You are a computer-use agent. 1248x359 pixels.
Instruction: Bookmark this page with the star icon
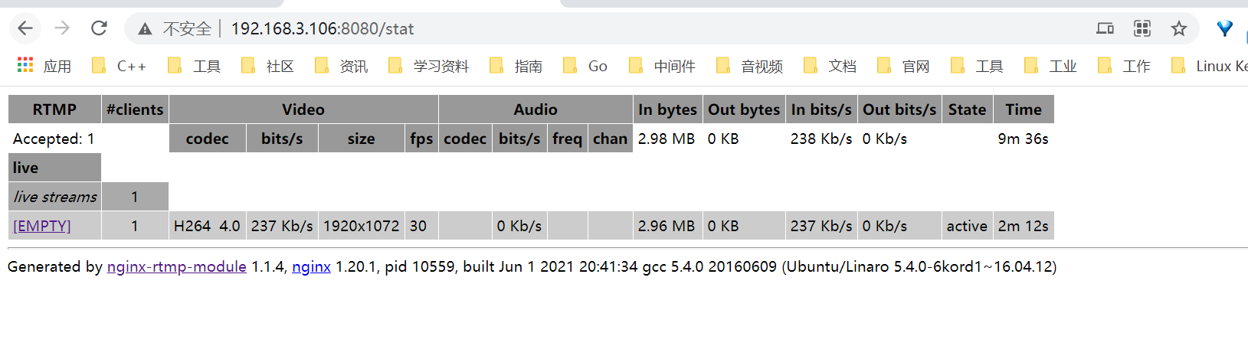(1179, 28)
